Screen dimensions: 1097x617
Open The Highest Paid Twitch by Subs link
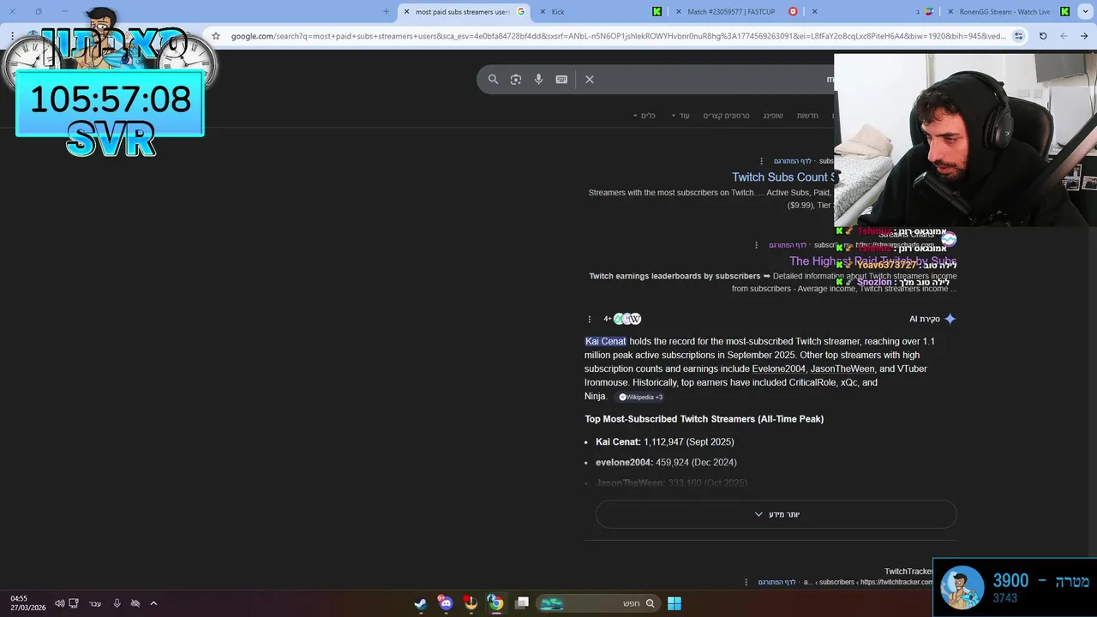pos(872,261)
